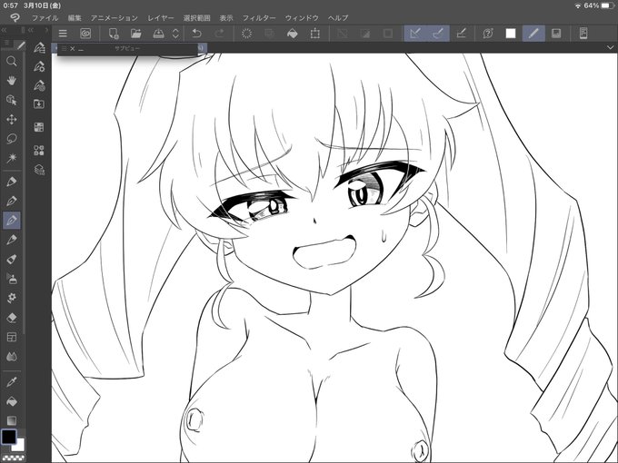The image size is (618, 463).
Task: Select the Eyedropper tool
Action: tap(12, 381)
